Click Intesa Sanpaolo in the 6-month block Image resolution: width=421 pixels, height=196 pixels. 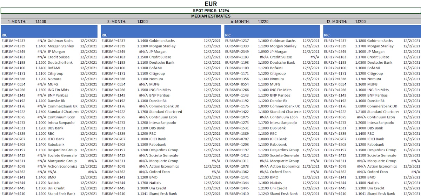point(283,122)
